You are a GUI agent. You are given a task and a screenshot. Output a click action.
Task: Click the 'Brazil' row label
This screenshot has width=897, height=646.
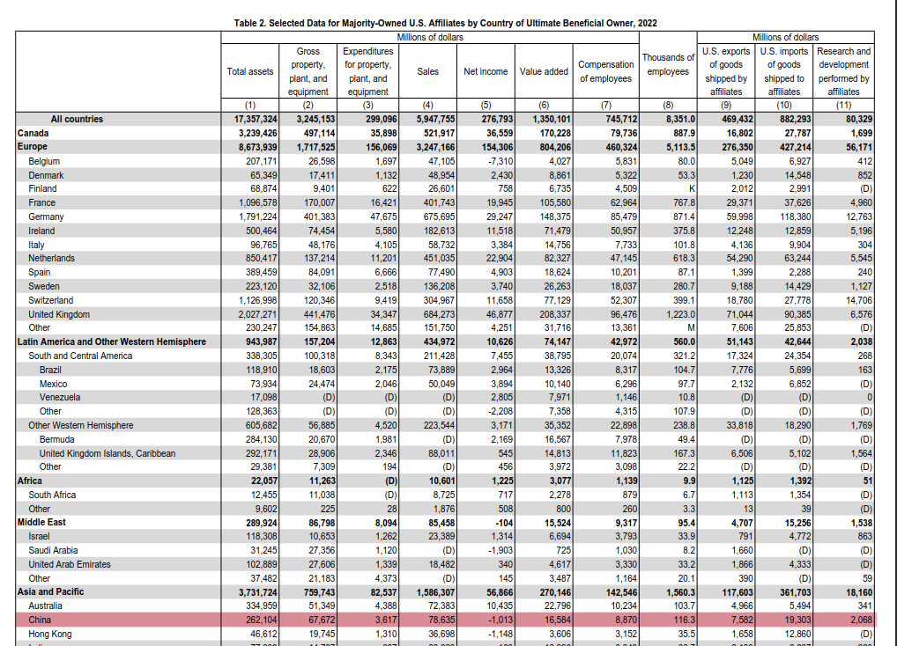50,371
